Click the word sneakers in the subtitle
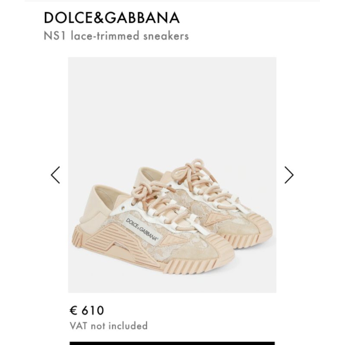This screenshot has height=345, width=345. (x=166, y=36)
